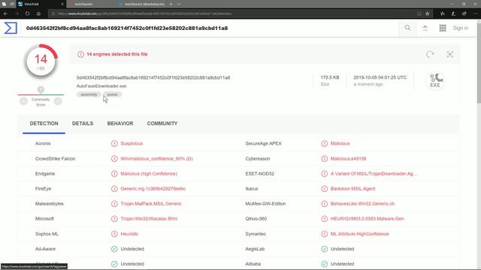Open the browser tab list chevron
The height and width of the screenshot is (270, 481).
tap(179, 4)
